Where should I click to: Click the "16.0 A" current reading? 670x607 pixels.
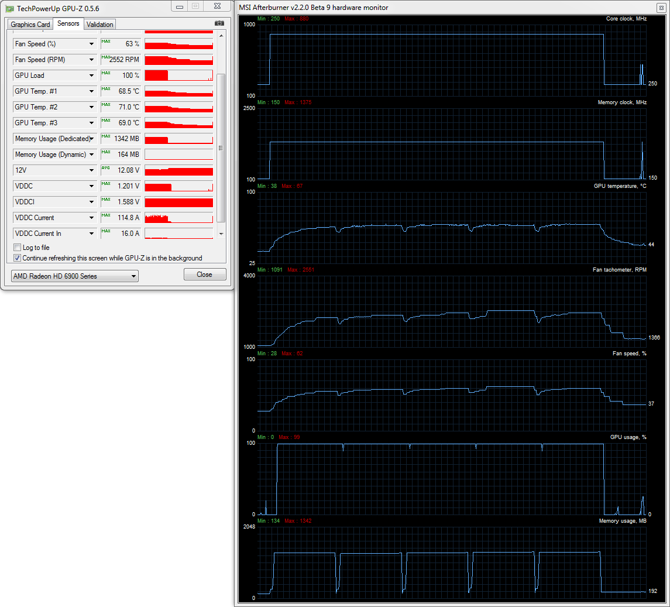130,234
